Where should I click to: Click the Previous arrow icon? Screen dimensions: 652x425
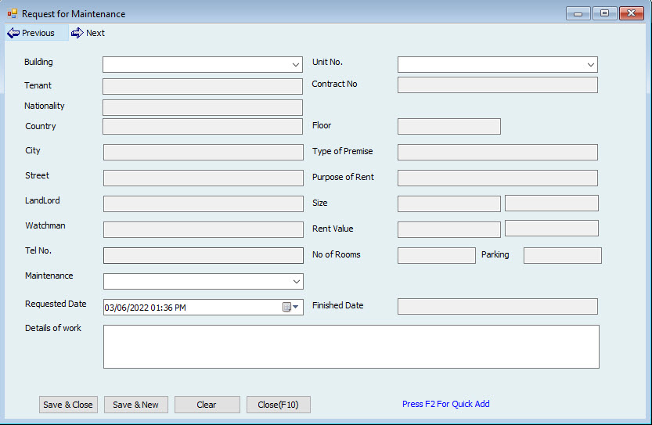13,33
